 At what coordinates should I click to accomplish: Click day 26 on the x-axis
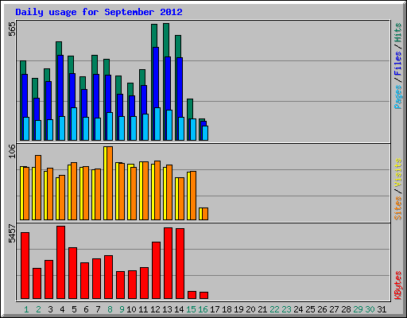[x=322, y=309]
